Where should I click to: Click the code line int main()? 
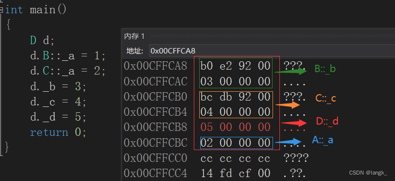35,10
